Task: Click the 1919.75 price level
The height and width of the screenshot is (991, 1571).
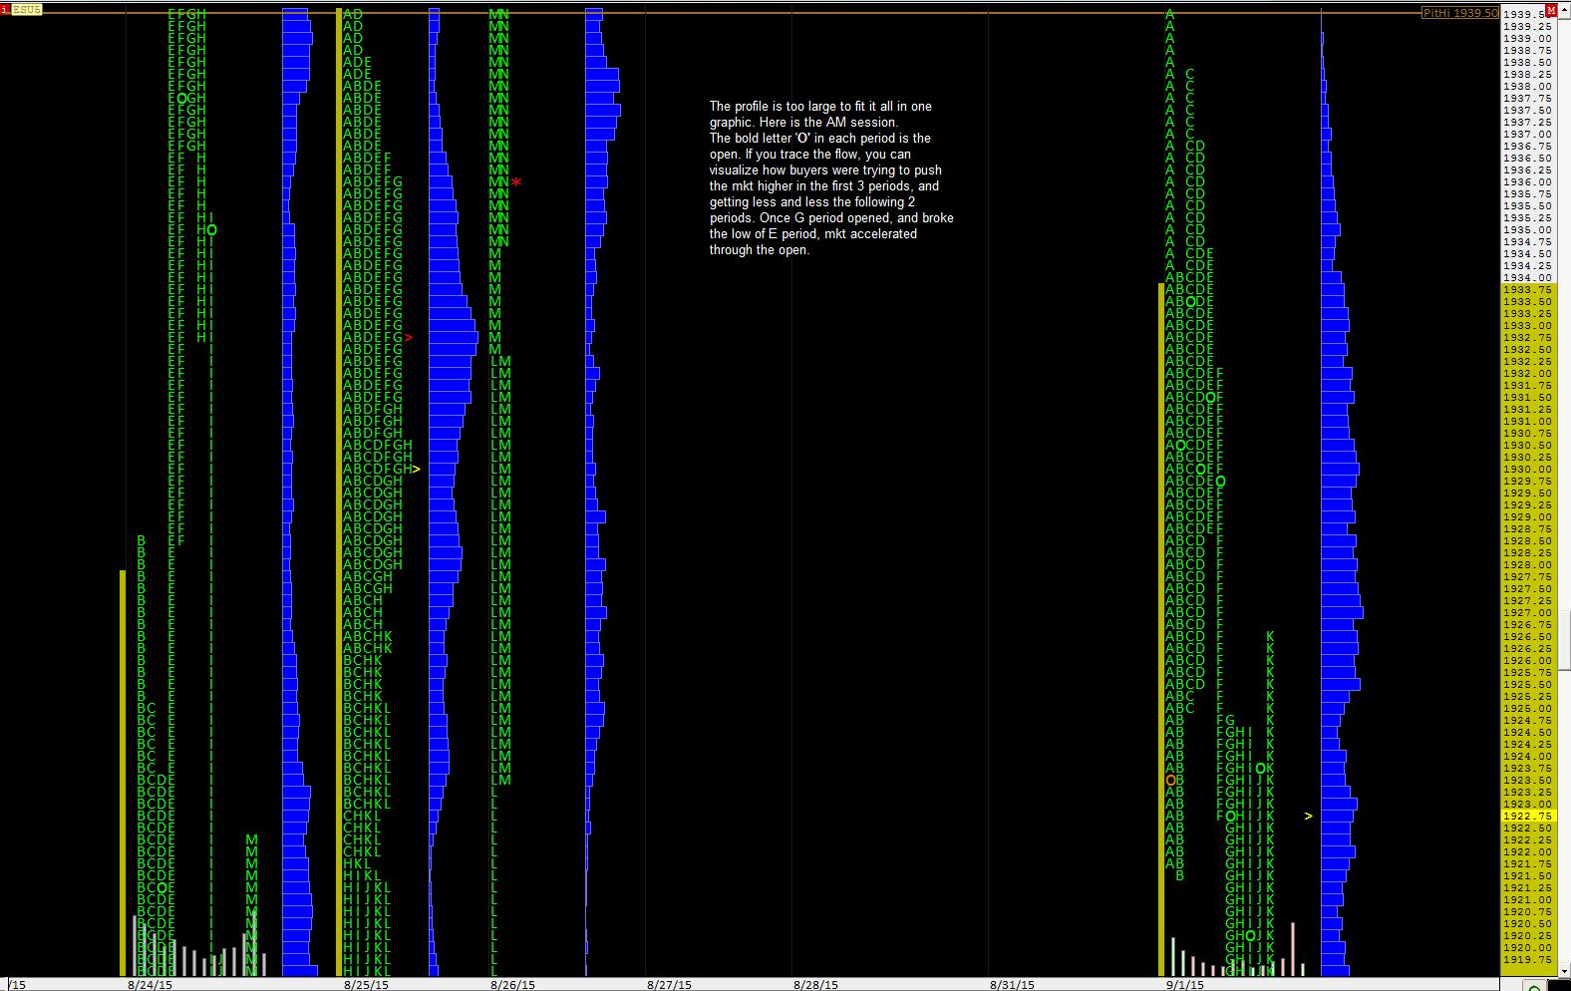Action: [1527, 959]
